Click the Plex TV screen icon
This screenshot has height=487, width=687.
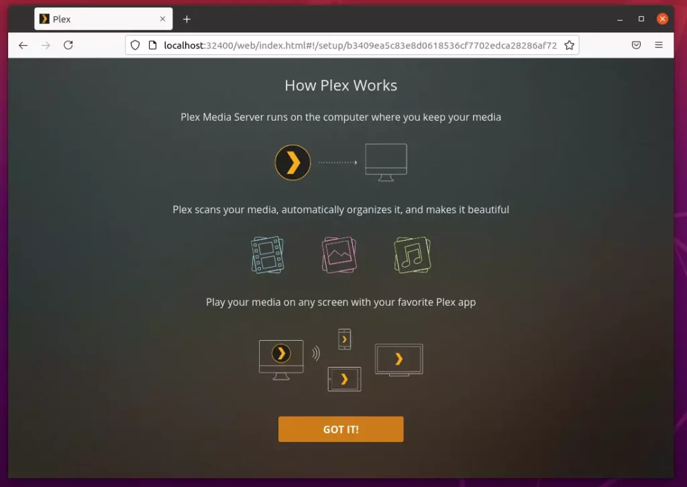point(399,360)
